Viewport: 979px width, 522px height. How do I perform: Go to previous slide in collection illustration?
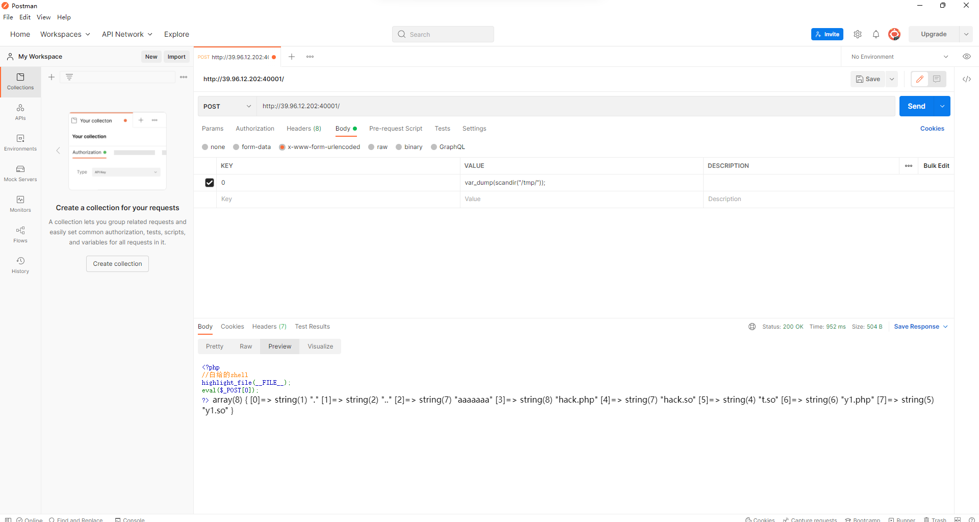(x=58, y=151)
